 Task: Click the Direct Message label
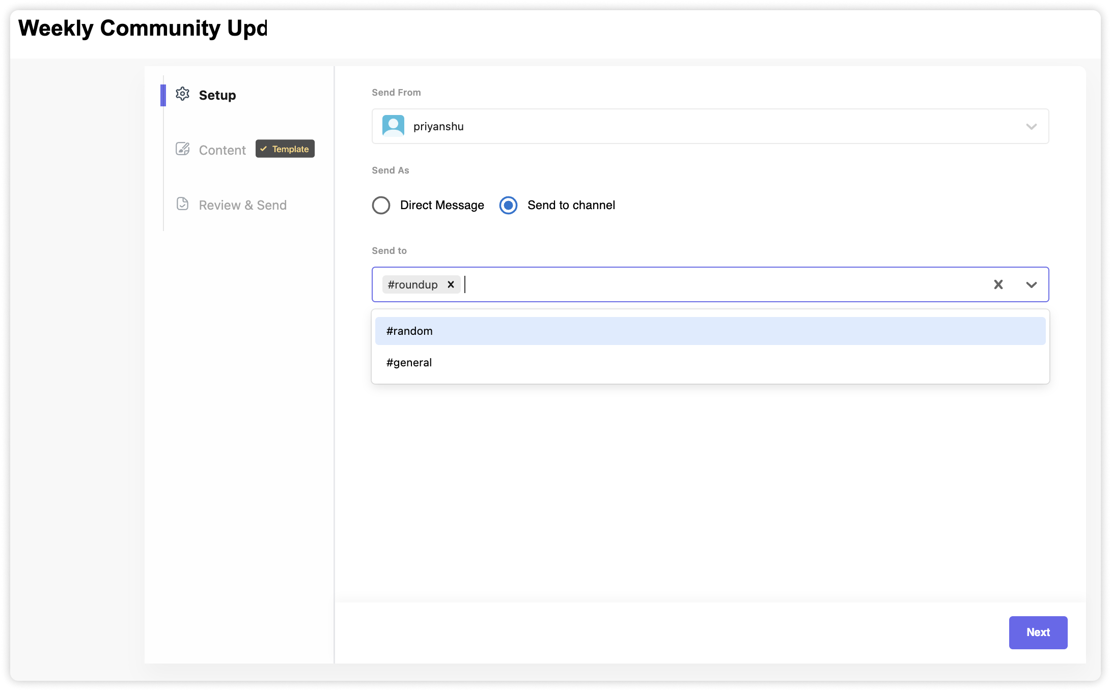click(441, 205)
